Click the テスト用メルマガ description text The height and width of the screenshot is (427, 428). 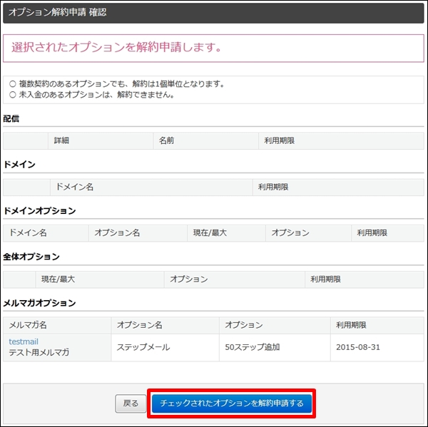click(x=39, y=353)
